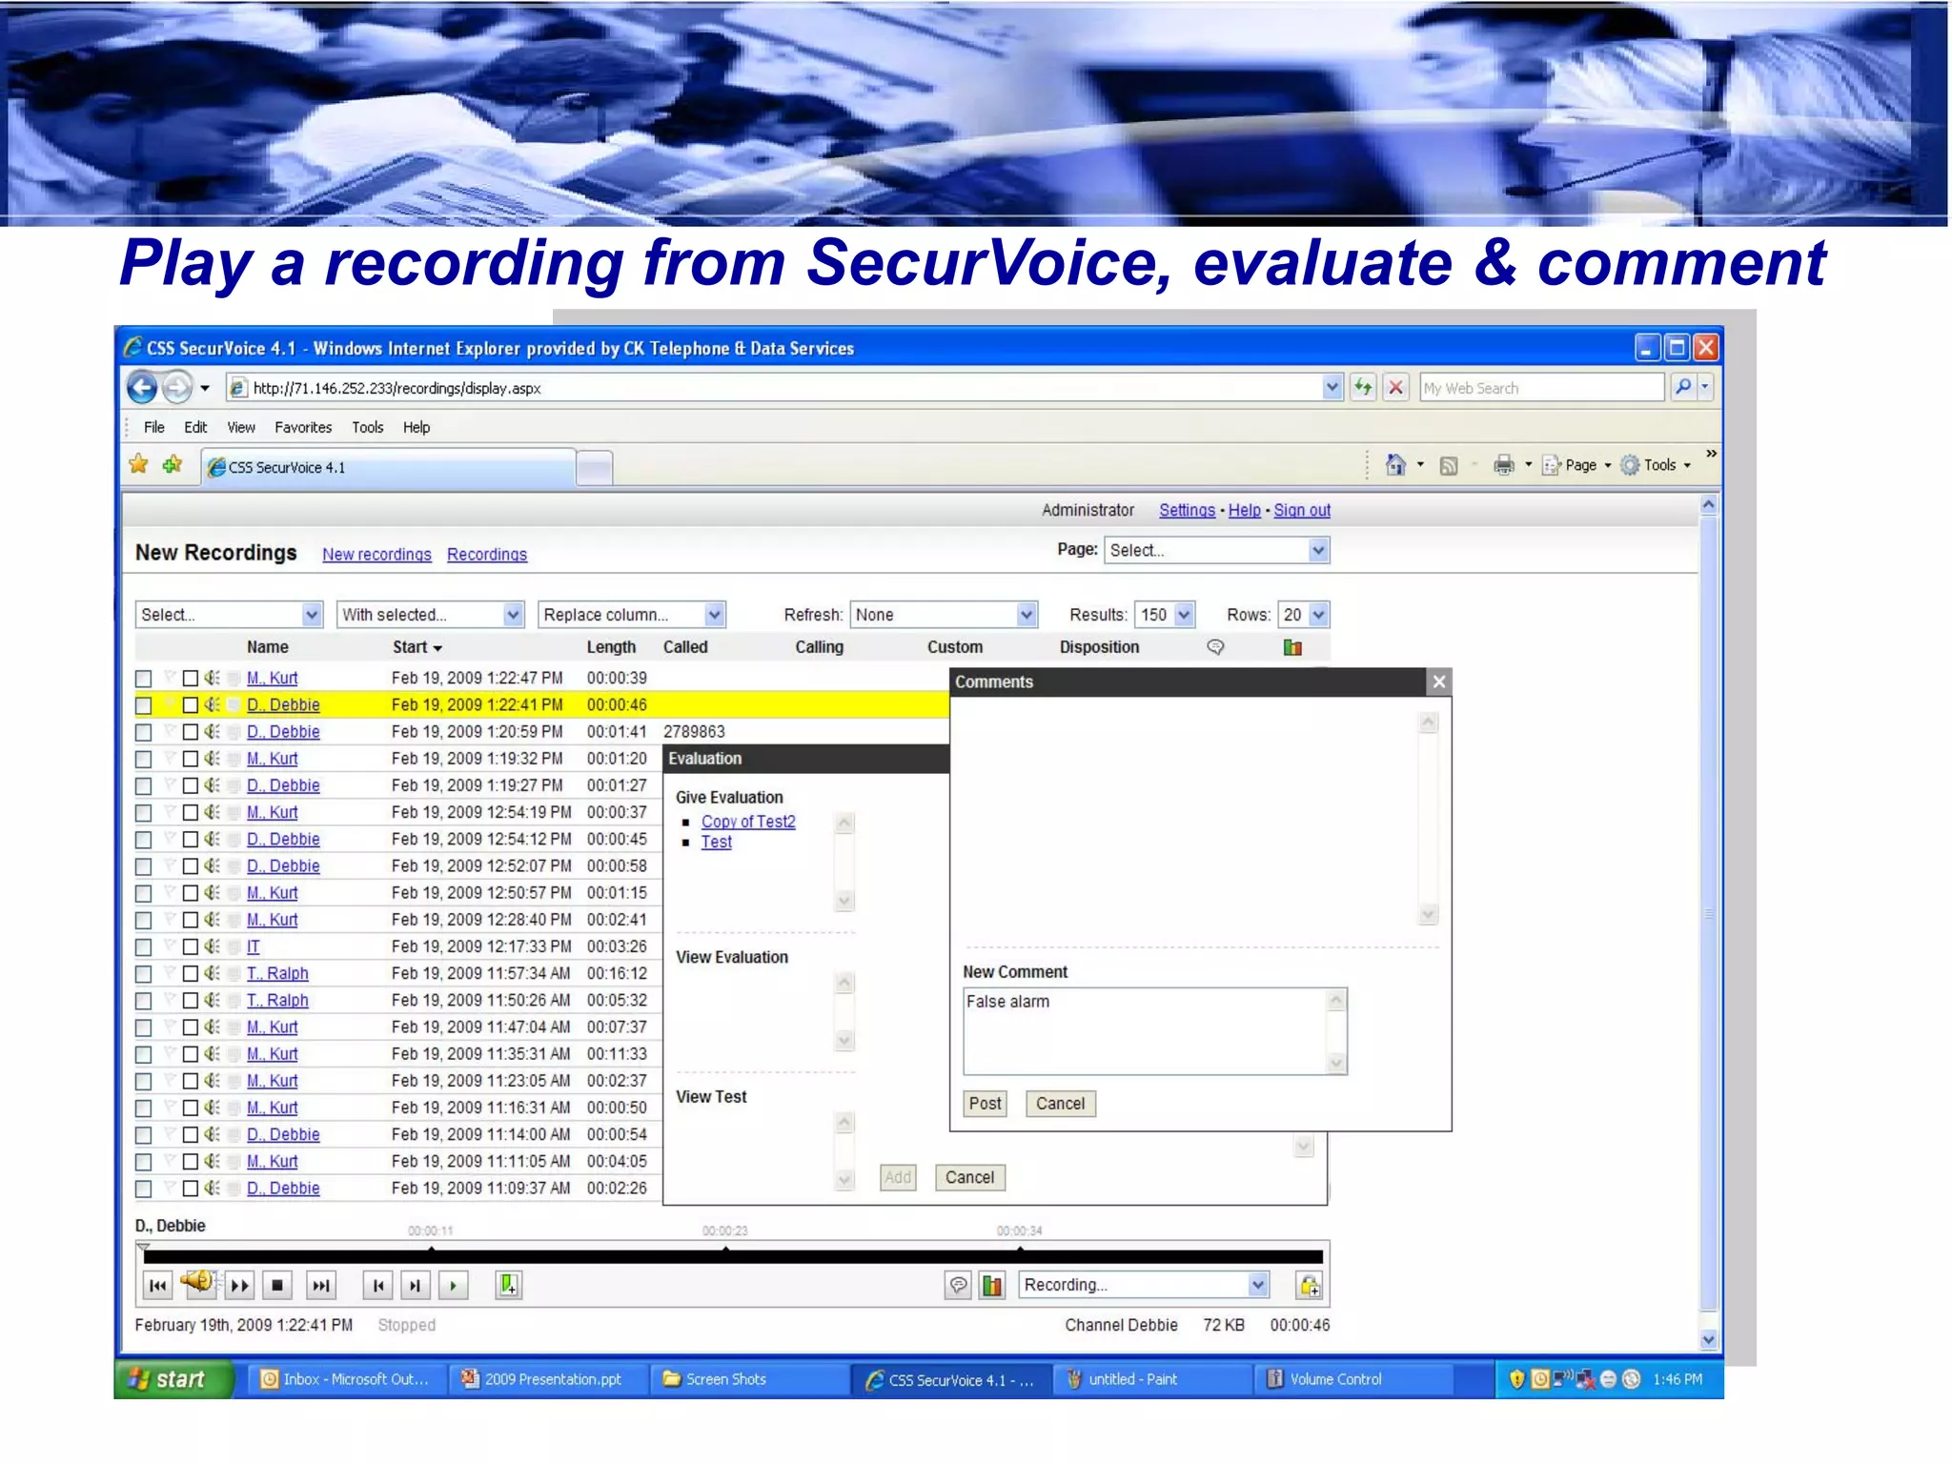Image resolution: width=1952 pixels, height=1464 pixels.
Task: Click the browser Refresh button
Action: tap(1363, 387)
